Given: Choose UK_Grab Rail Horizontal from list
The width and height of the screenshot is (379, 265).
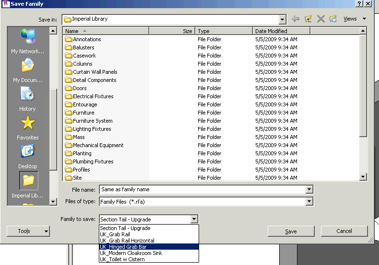Looking at the screenshot, I should click(x=149, y=241).
